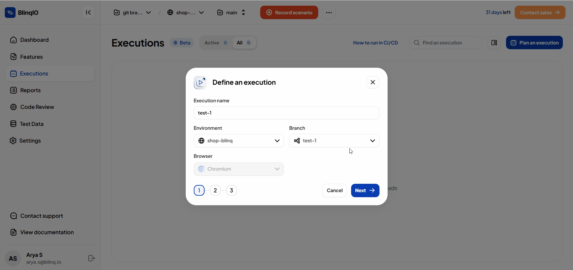573x270 pixels.
Task: Click the AS user avatar
Action: pos(13,258)
